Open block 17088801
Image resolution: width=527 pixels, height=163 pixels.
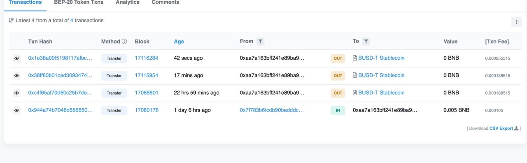[147, 93]
